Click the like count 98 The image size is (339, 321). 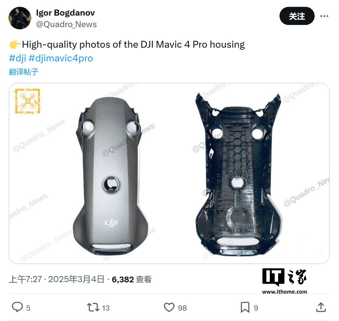click(x=182, y=308)
